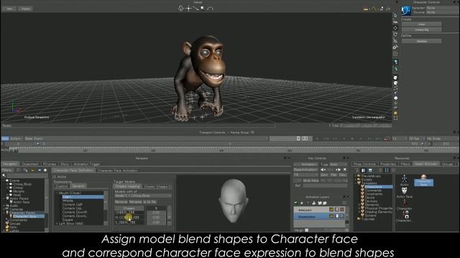This screenshot has width=460, height=258.
Task: Click the navigator search field
Action: click(x=27, y=175)
